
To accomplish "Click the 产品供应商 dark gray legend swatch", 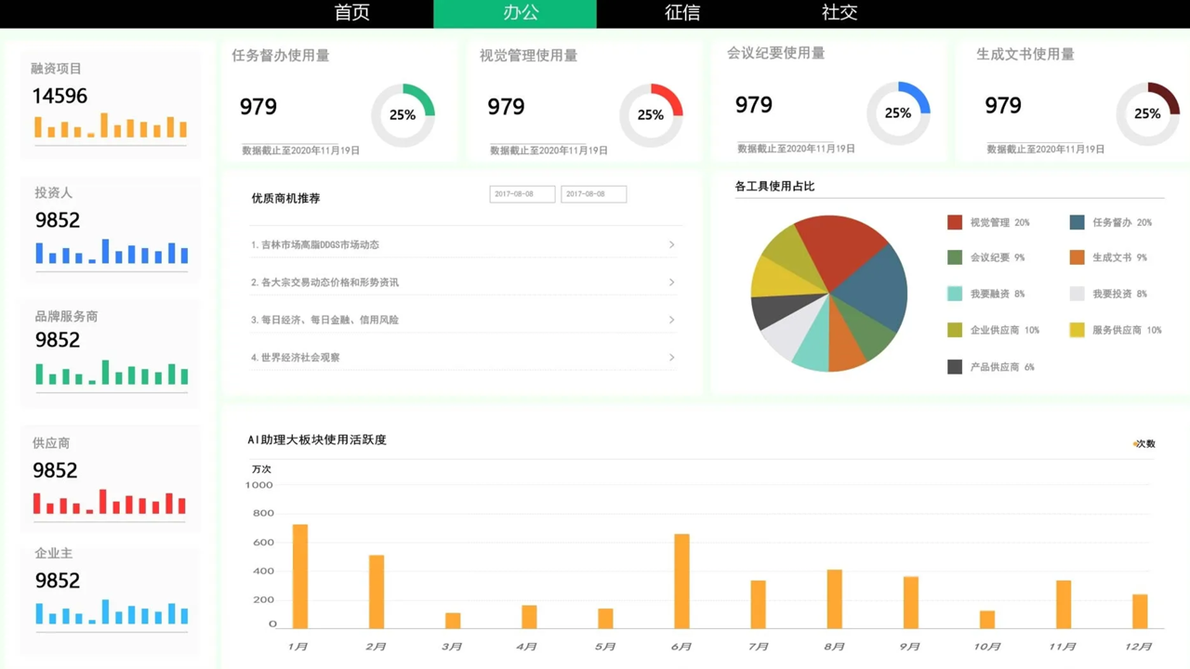I will click(x=955, y=367).
